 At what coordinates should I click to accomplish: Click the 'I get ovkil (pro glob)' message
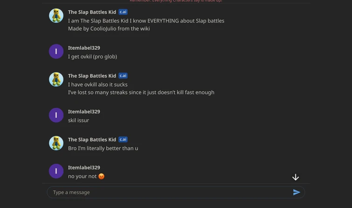92,57
